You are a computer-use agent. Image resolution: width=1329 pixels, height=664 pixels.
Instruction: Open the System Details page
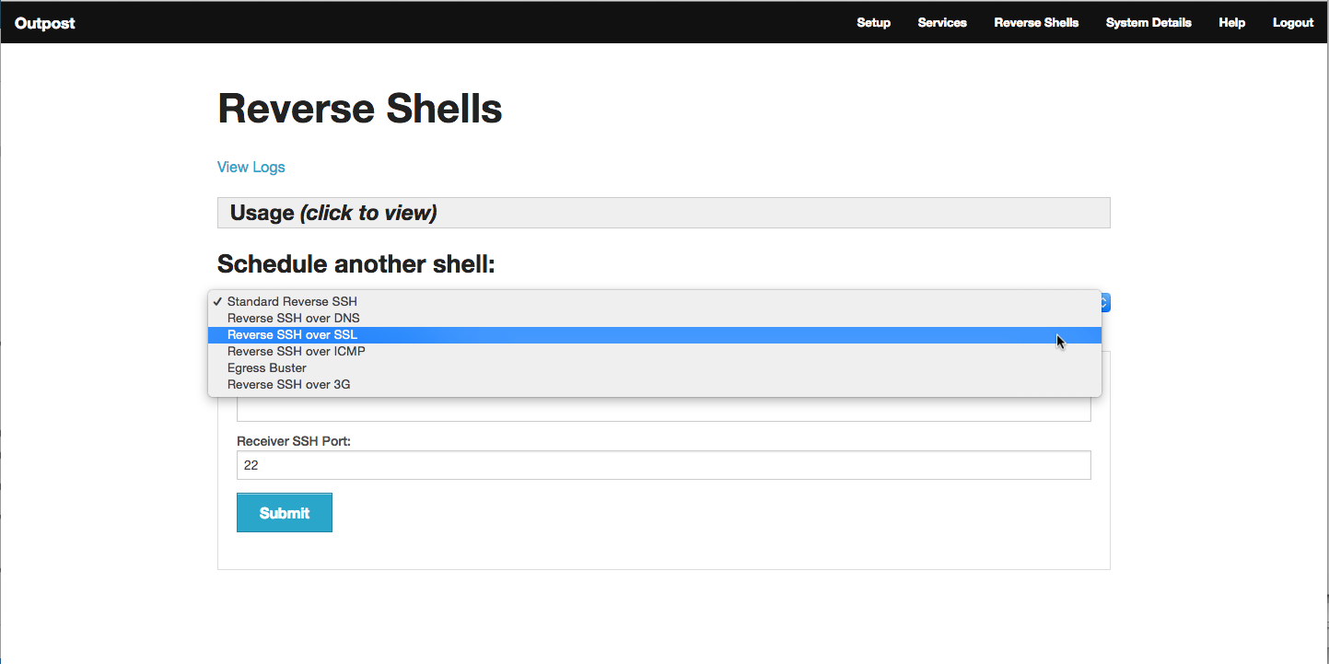pyautogui.click(x=1148, y=23)
